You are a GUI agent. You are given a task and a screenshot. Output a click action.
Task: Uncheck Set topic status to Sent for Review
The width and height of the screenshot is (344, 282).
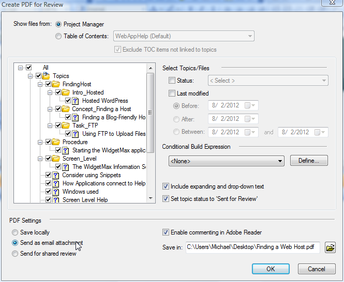coord(166,199)
